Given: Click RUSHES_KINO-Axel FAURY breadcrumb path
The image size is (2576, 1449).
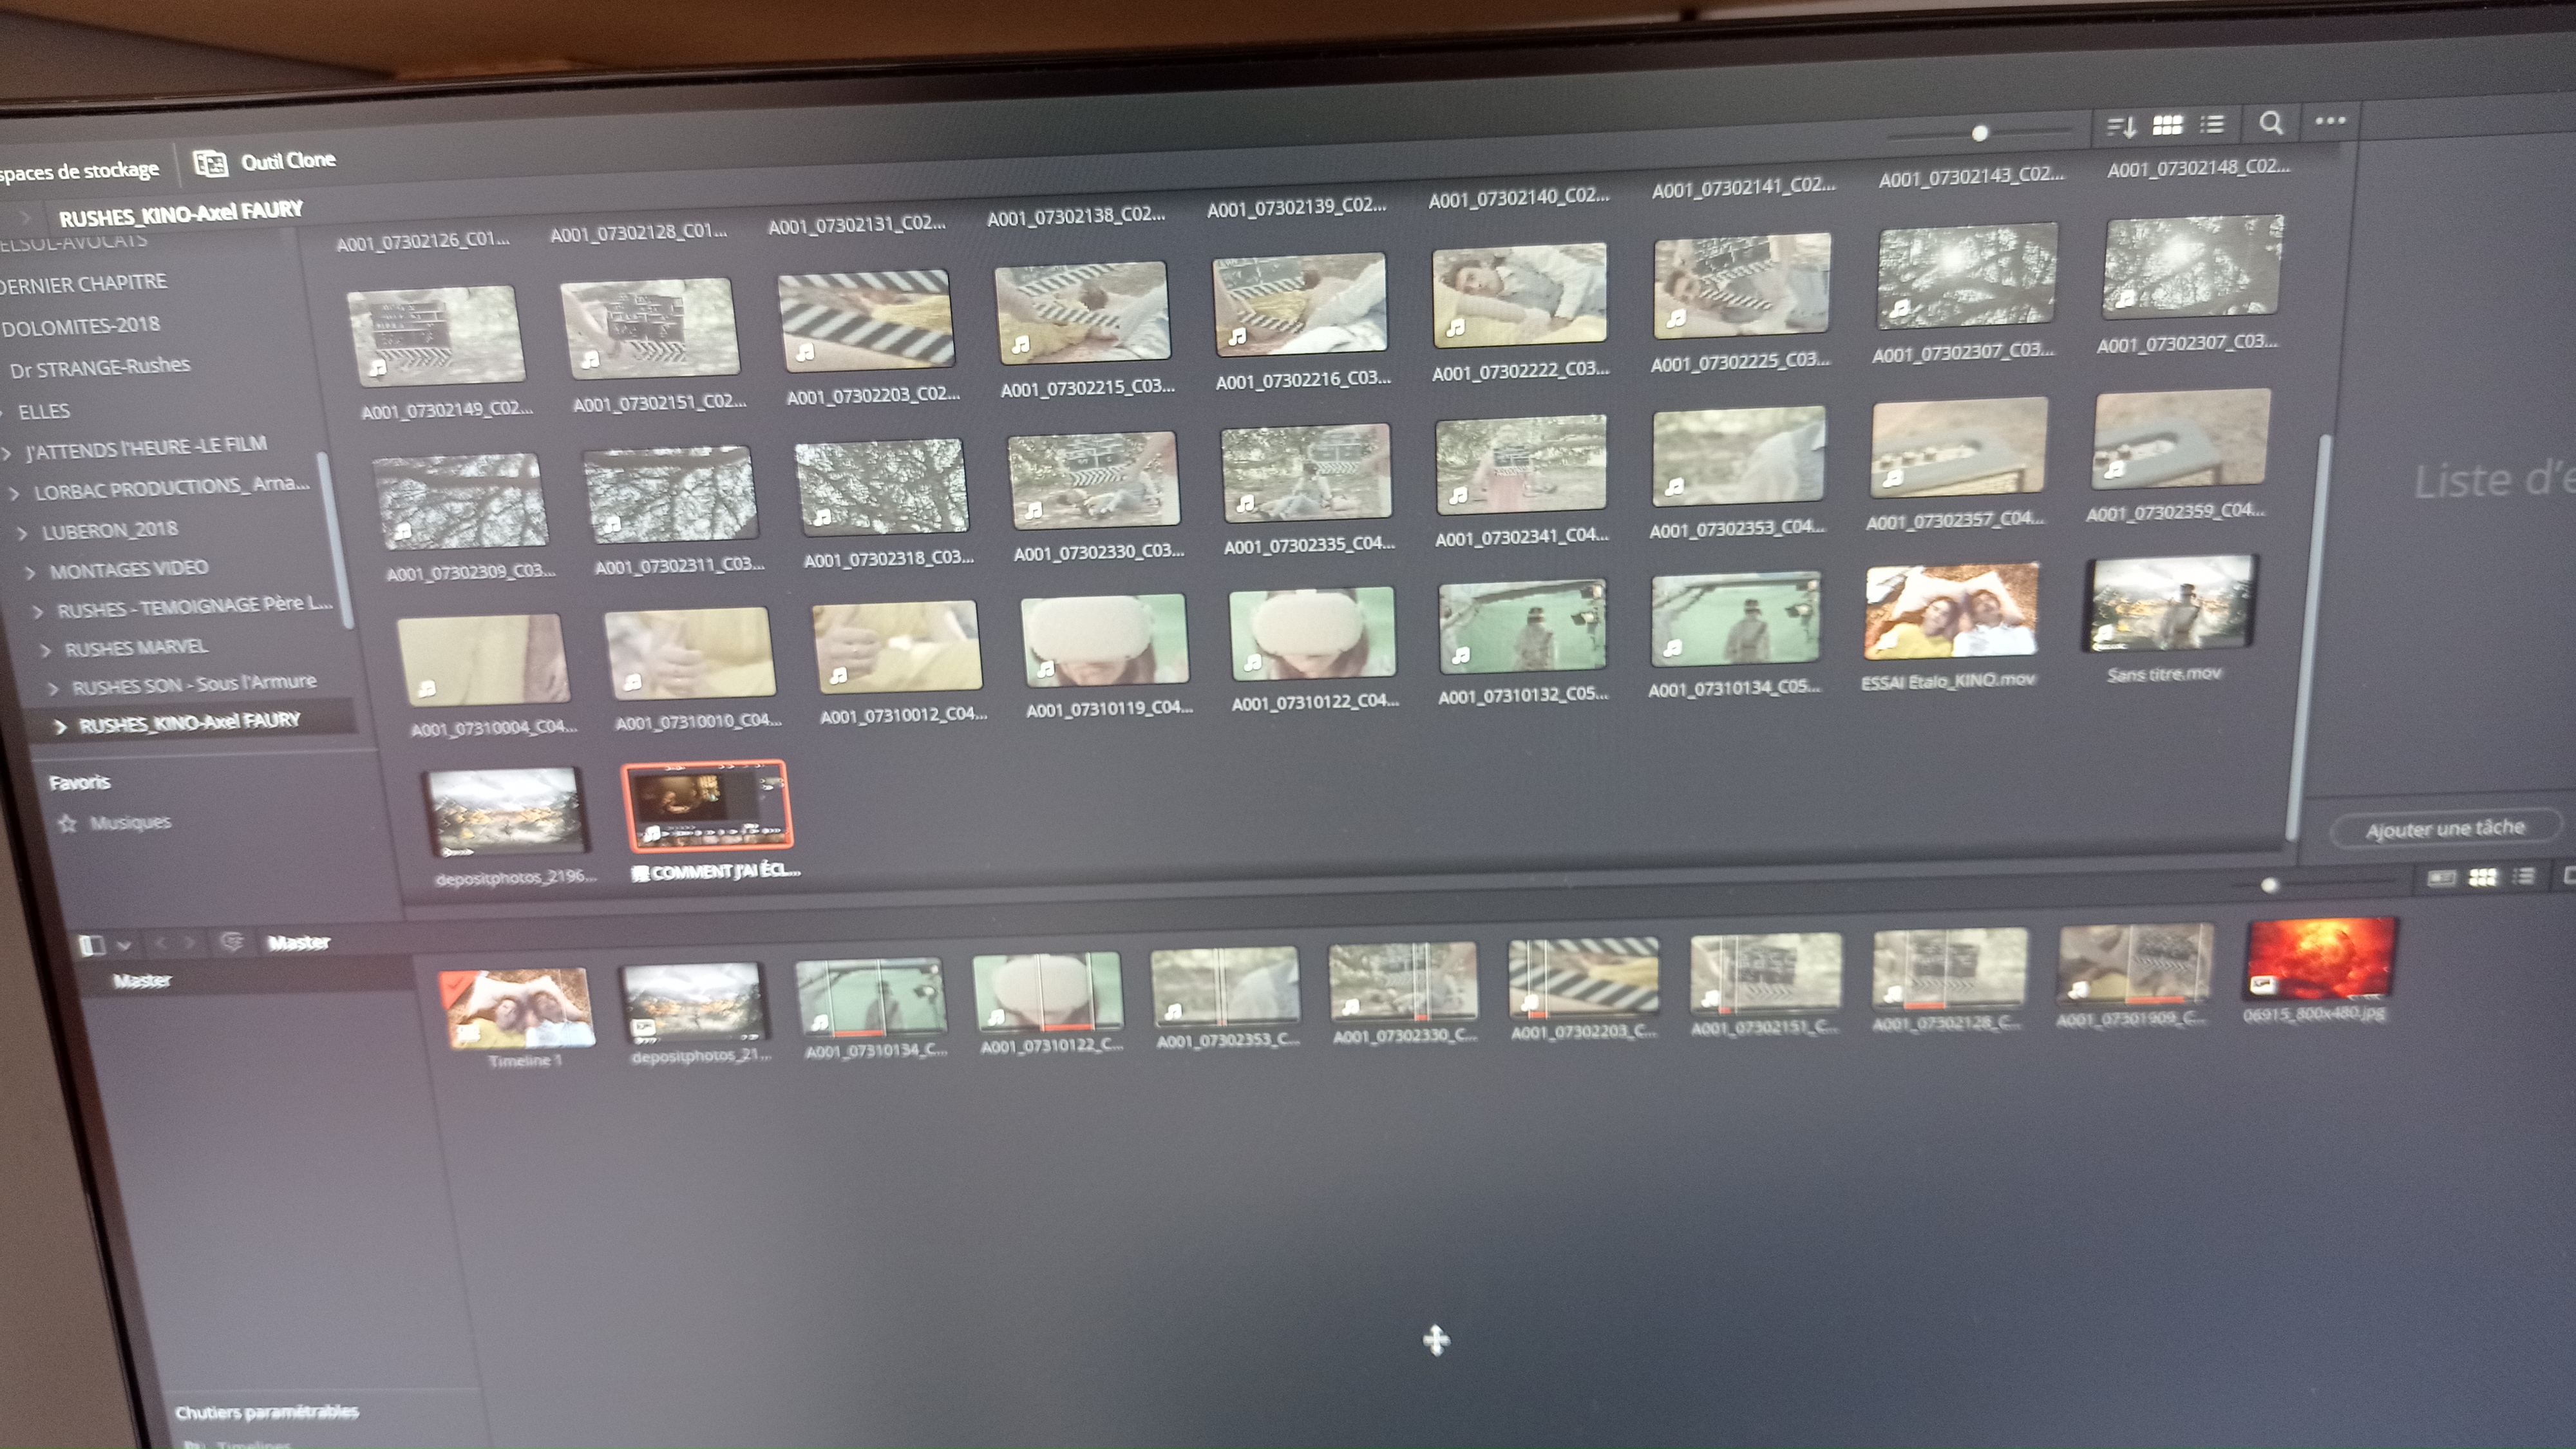Looking at the screenshot, I should pyautogui.click(x=180, y=213).
